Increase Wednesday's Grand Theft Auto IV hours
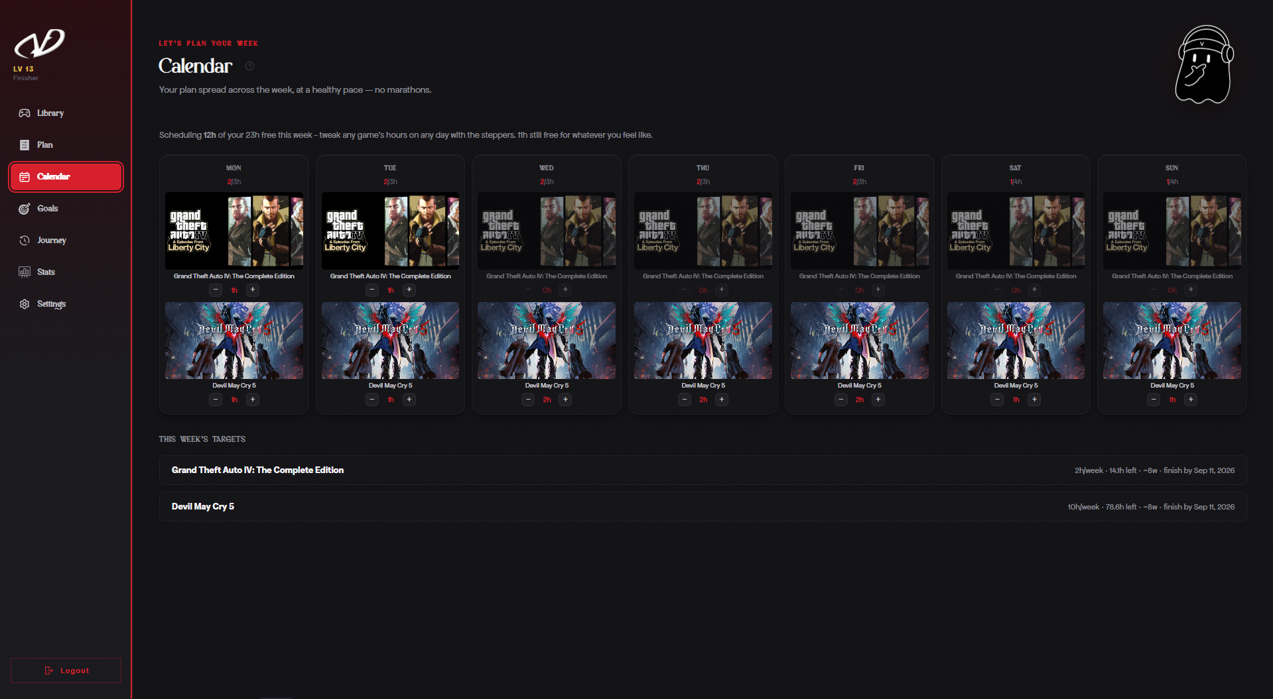 tap(565, 290)
